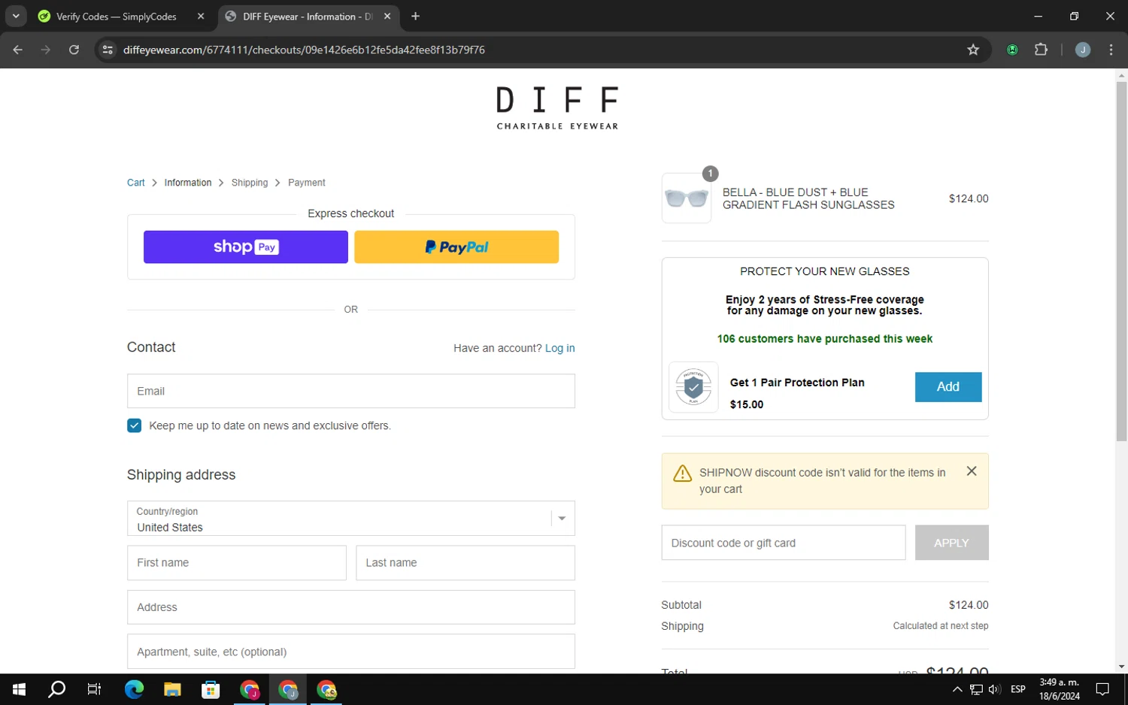Open the Chrome profile avatar
The width and height of the screenshot is (1128, 705).
pyautogui.click(x=1083, y=50)
